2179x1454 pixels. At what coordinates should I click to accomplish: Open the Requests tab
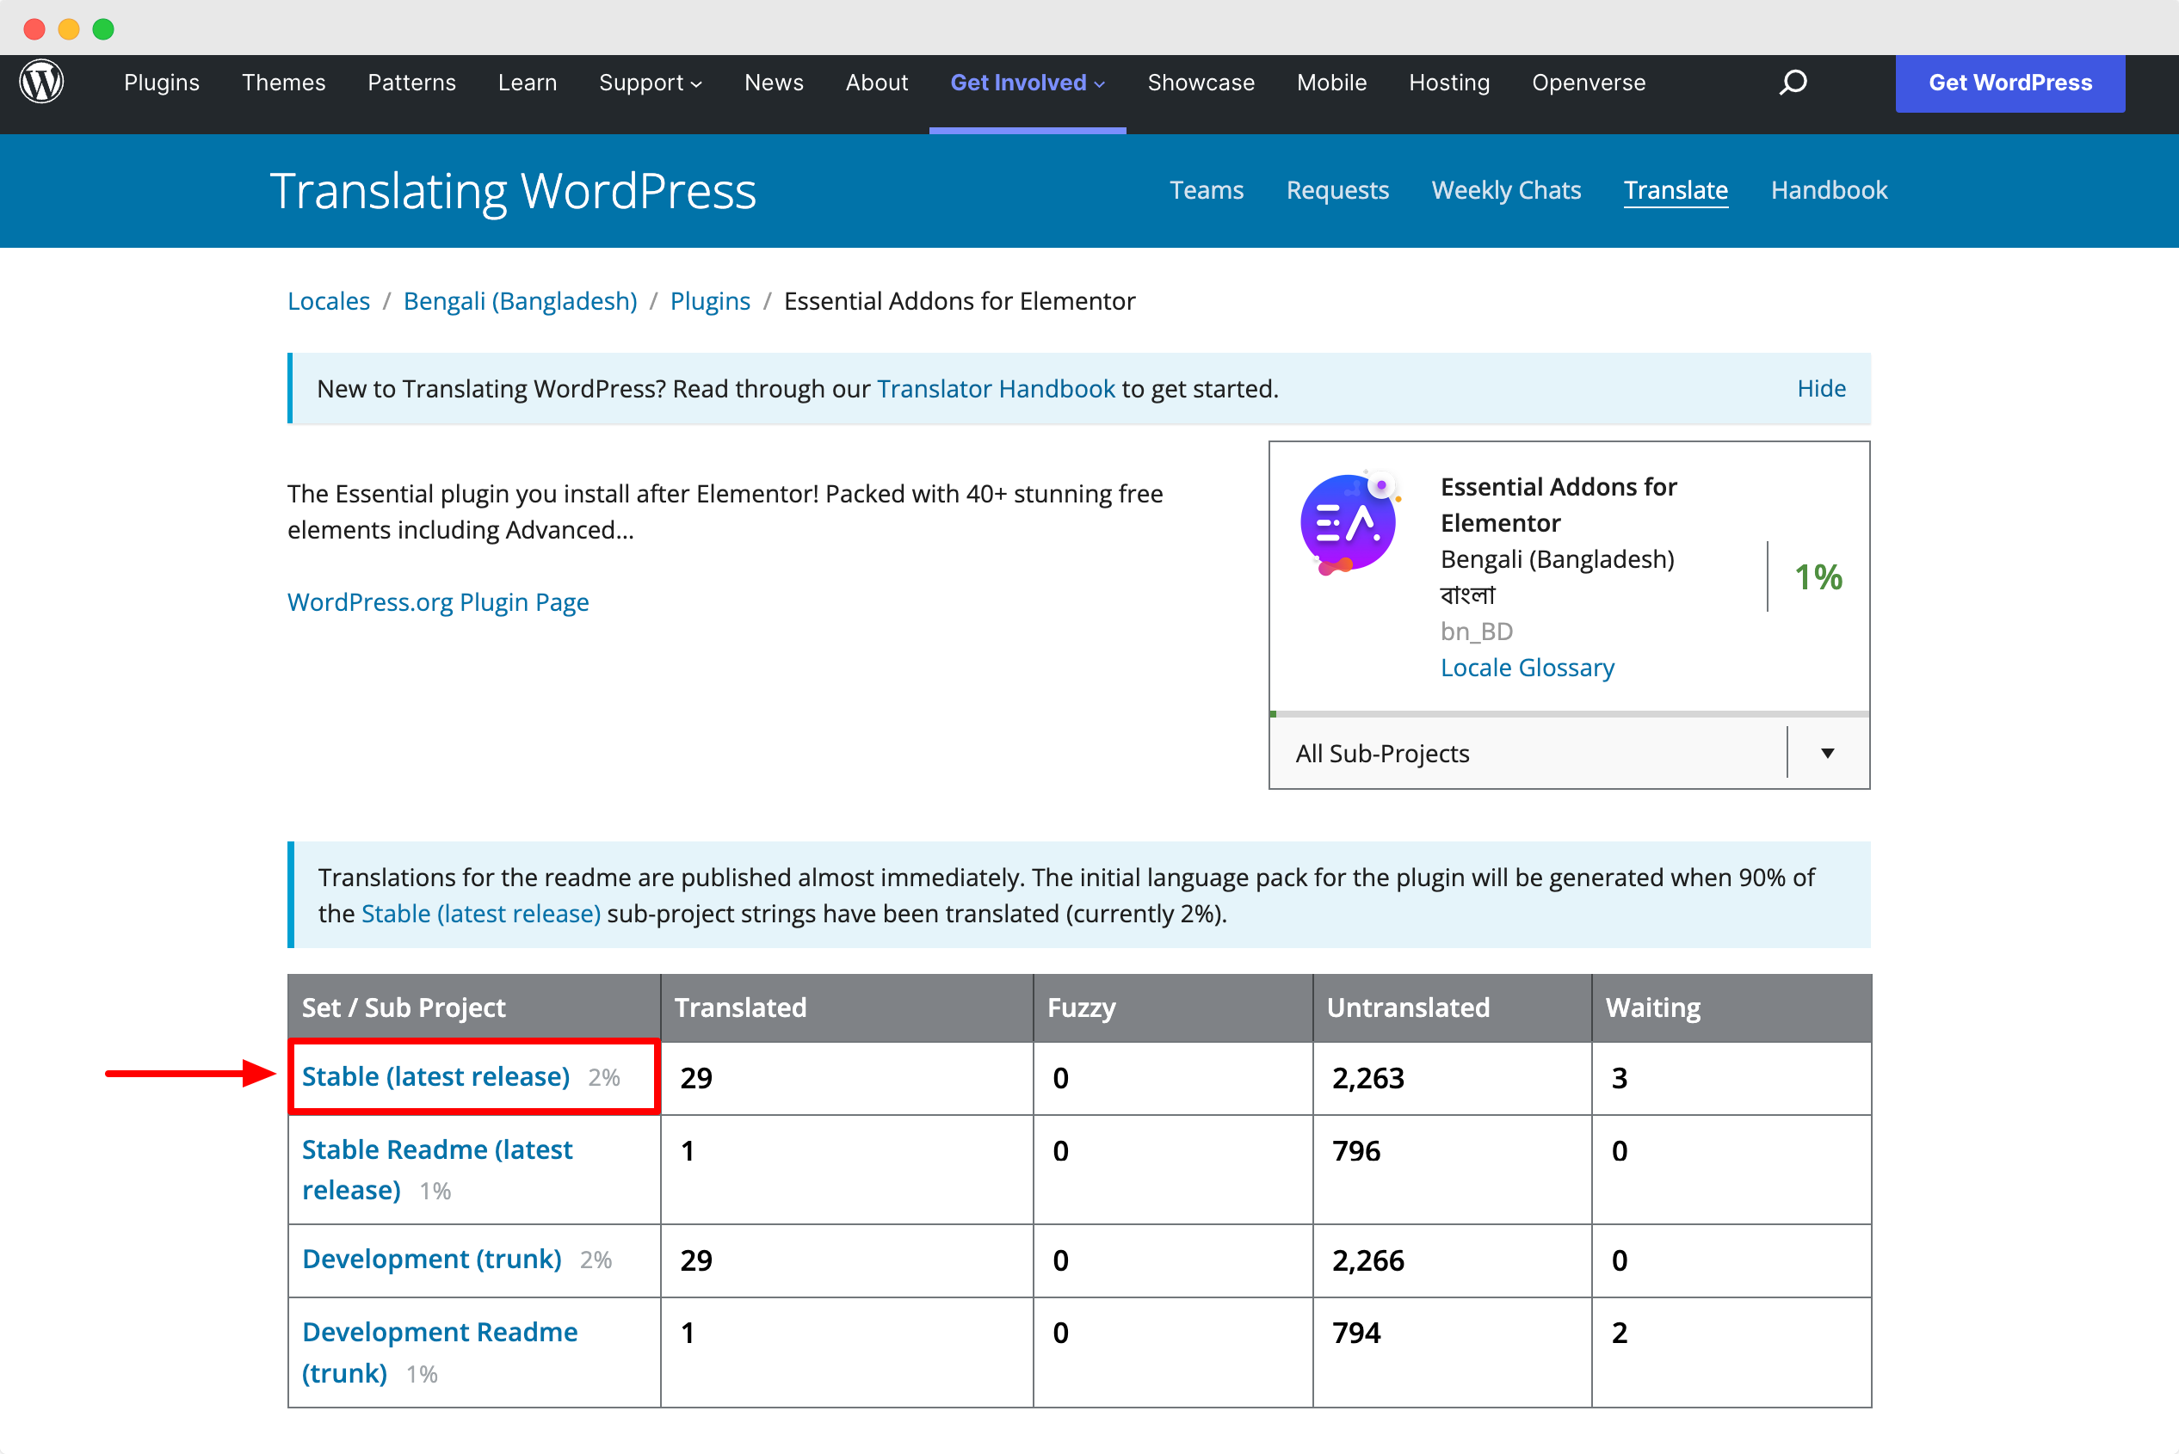point(1336,190)
